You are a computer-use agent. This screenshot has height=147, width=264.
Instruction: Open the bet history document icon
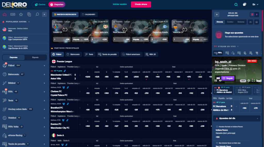pos(29,14)
